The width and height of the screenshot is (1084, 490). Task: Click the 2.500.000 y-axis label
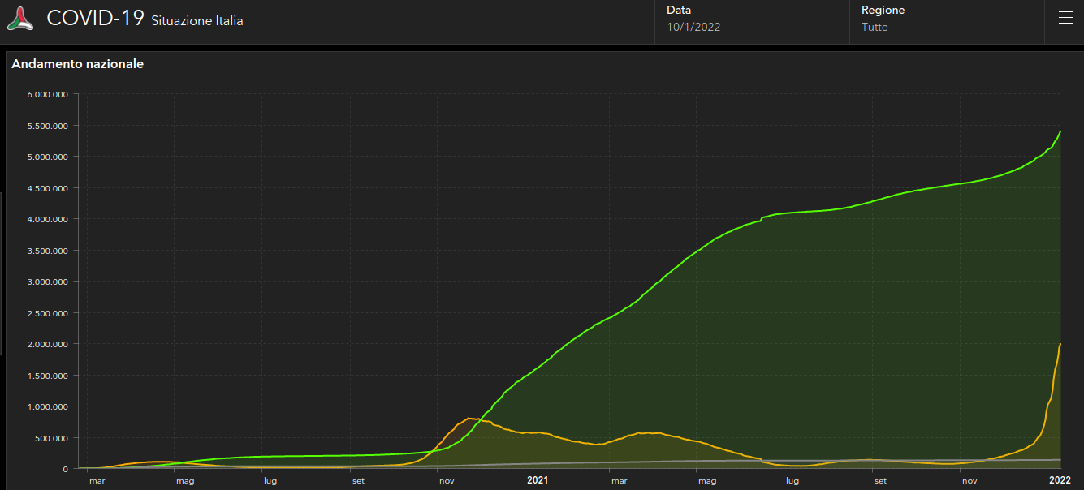point(47,313)
